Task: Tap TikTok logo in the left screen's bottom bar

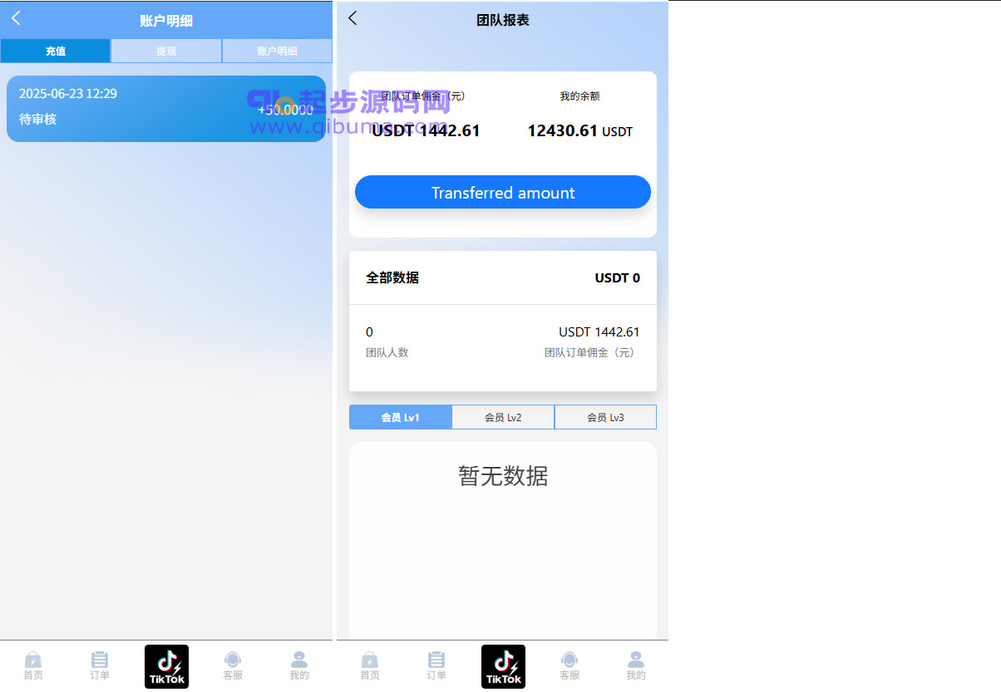Action: click(x=166, y=666)
